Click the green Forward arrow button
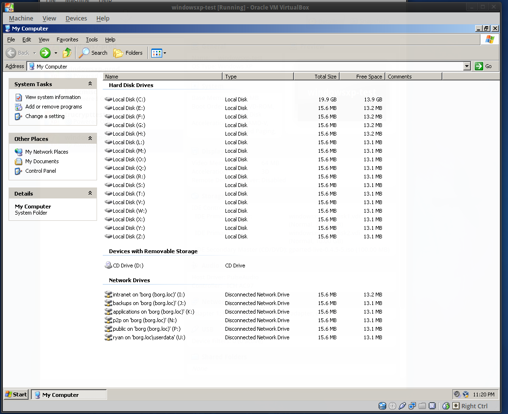This screenshot has height=414, width=508. click(45, 53)
